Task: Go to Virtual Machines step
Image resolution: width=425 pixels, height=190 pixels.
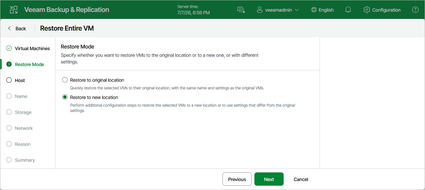Action: 32,48
